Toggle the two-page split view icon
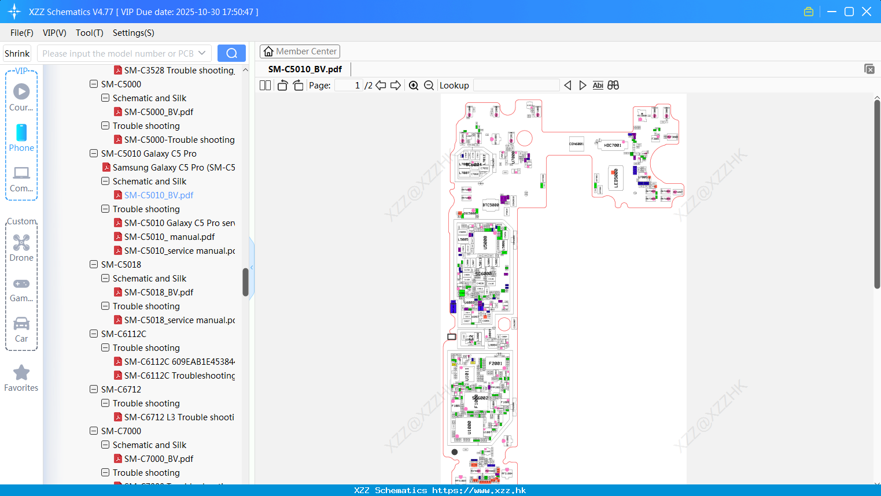 [x=265, y=86]
